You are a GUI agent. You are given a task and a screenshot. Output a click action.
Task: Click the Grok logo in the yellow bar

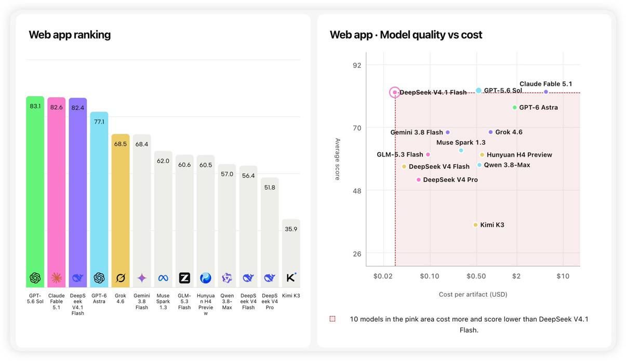coord(121,278)
